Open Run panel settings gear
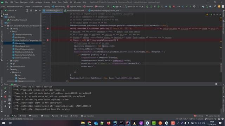The height and width of the screenshot is (126, 225). coord(216,84)
